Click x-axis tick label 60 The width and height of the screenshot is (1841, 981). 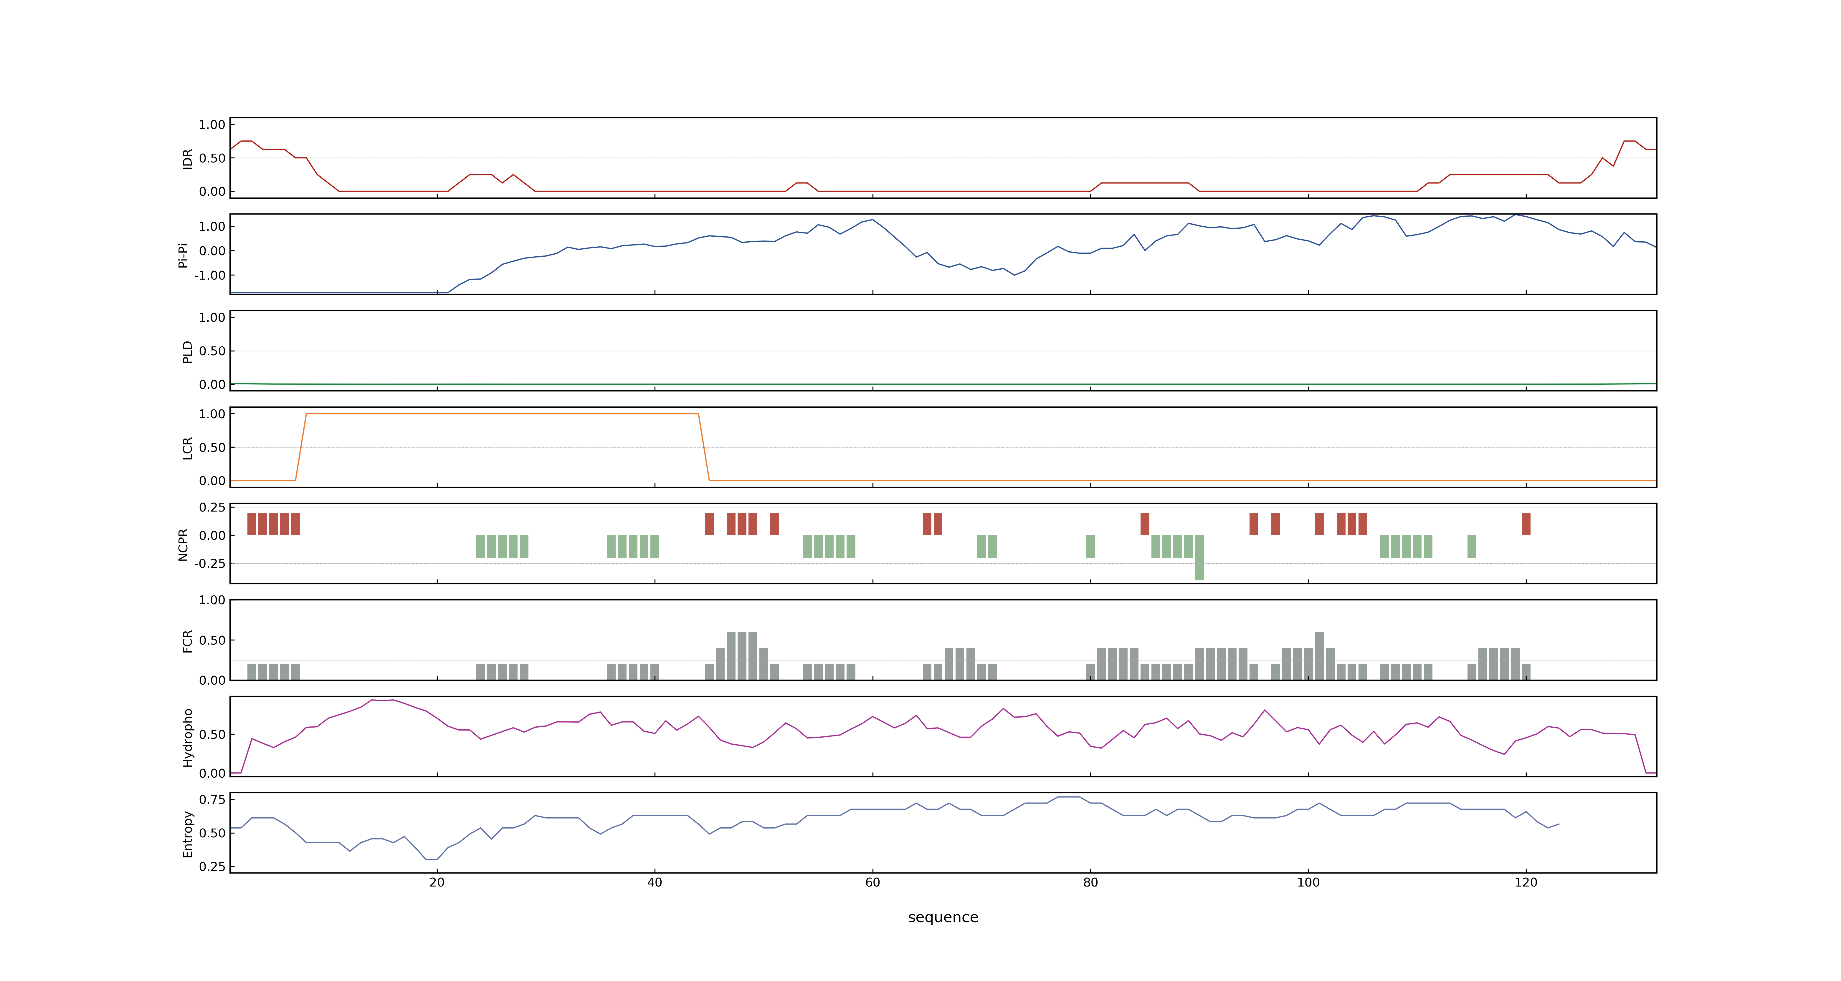point(872,882)
